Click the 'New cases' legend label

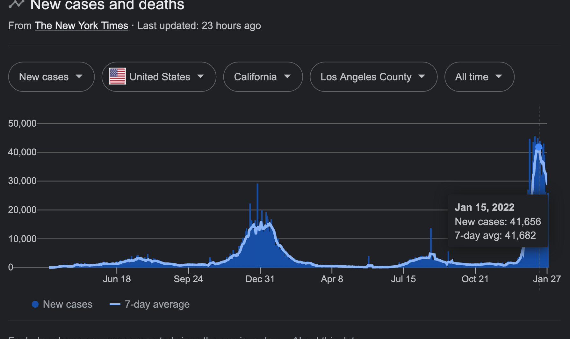coord(68,304)
